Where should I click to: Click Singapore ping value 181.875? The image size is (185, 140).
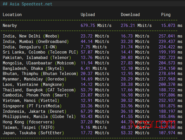(167, 106)
